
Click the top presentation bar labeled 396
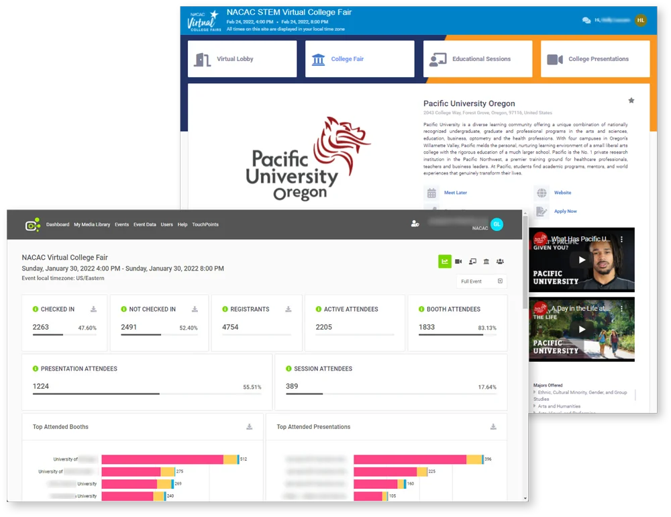coord(419,459)
